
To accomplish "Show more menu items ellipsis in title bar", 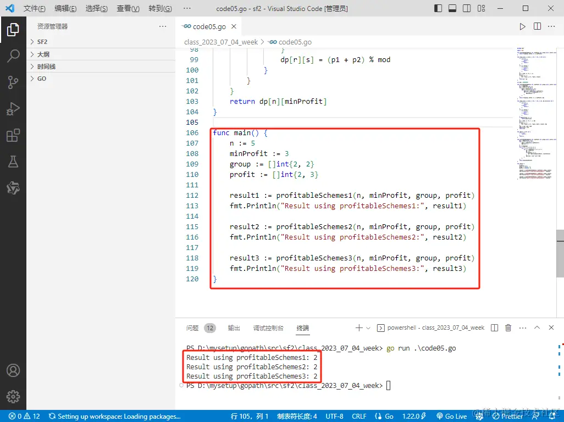I will coord(187,8).
